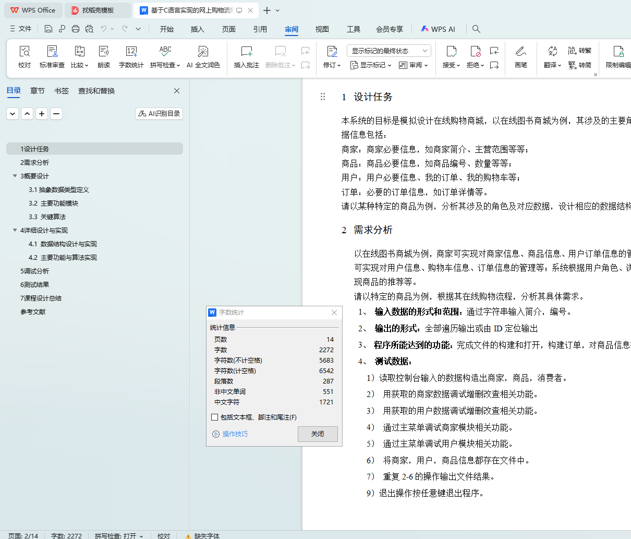Click the new tab plus button
The height and width of the screenshot is (539, 631).
pos(267,10)
